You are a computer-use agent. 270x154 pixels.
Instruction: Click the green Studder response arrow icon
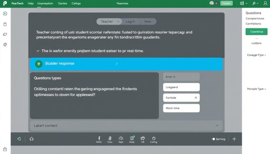pyautogui.click(x=39, y=64)
